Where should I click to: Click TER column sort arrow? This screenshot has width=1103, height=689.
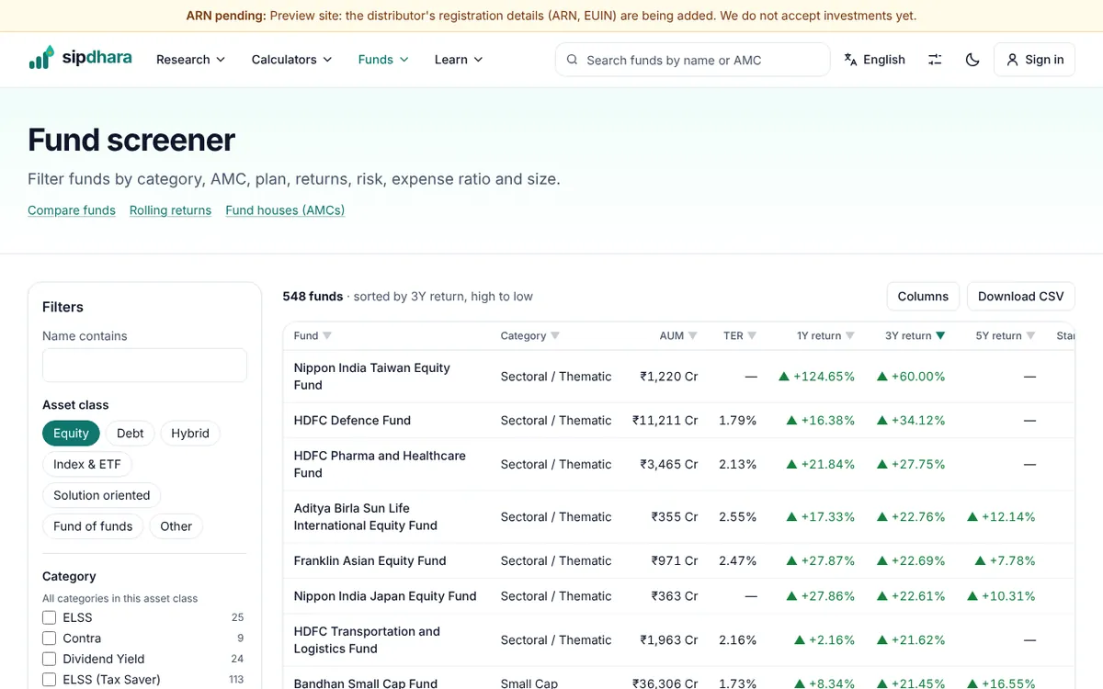(752, 336)
